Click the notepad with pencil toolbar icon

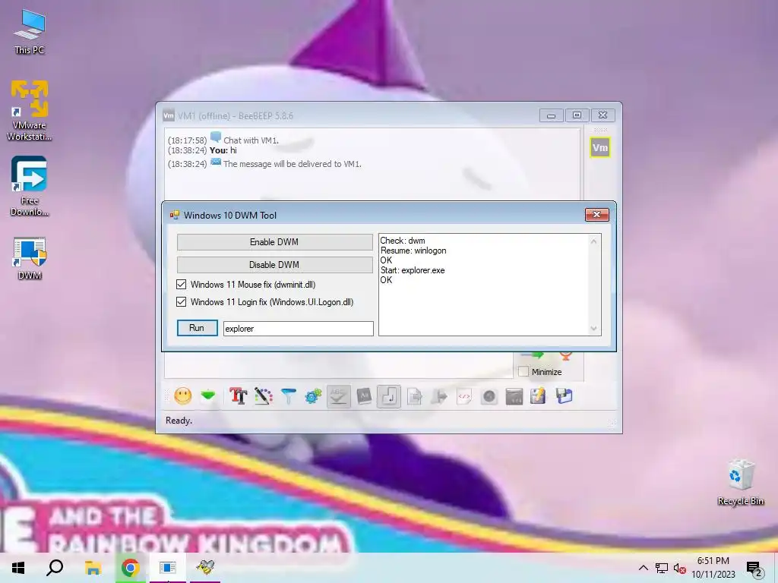[x=539, y=396]
